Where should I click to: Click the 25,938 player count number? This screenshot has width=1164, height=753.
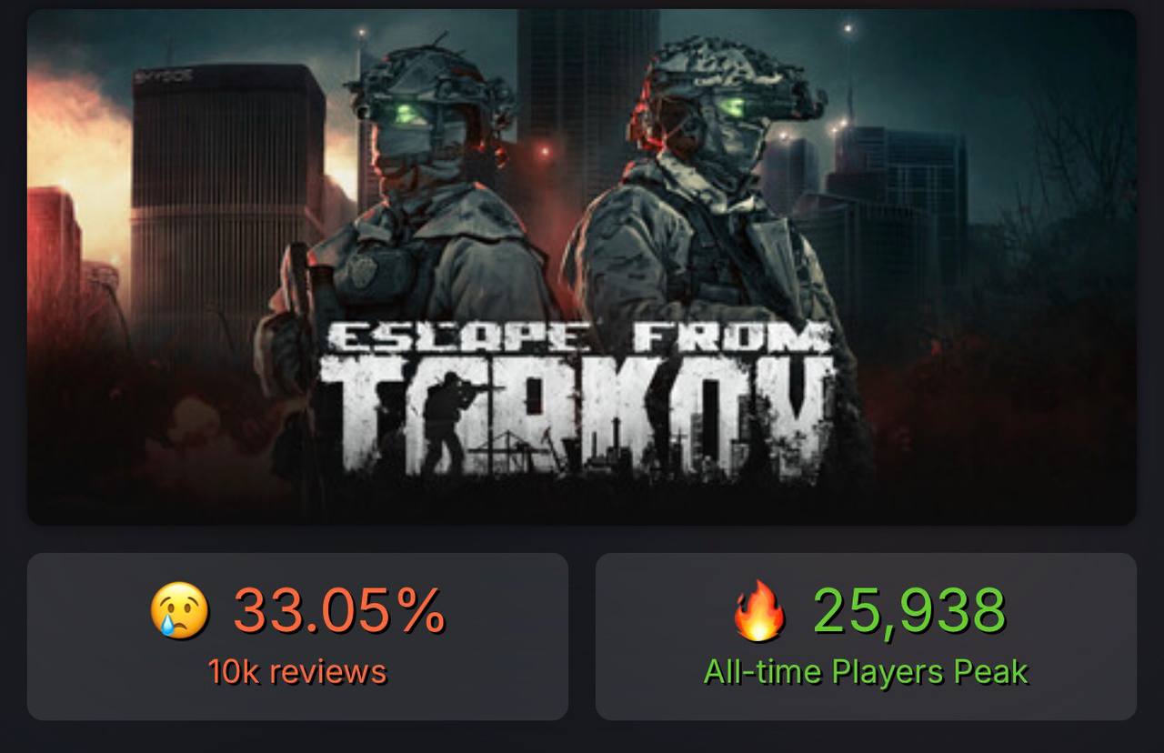pos(909,610)
